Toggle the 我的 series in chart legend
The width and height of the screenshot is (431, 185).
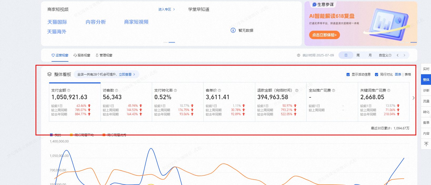56,135
